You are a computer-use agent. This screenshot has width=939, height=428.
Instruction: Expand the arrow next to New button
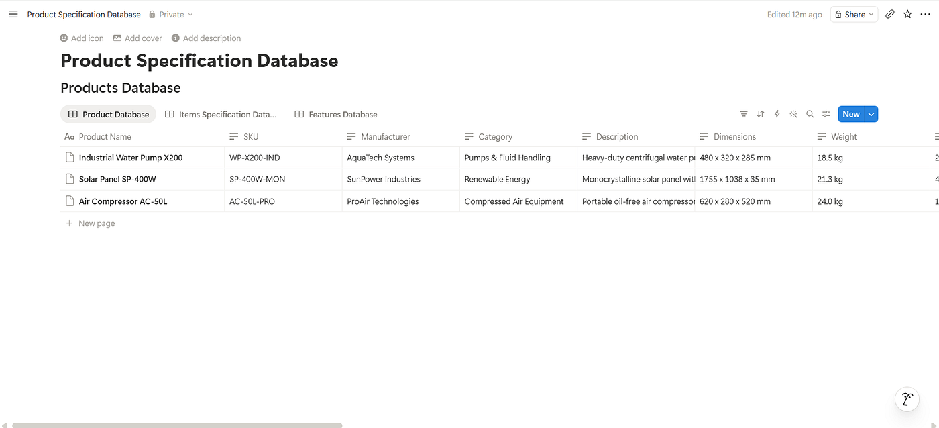click(x=871, y=114)
